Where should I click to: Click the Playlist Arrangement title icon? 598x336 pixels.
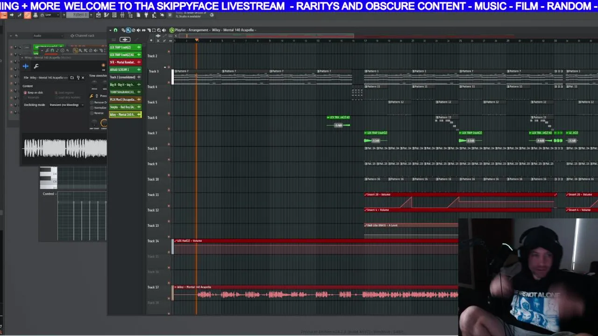(171, 30)
